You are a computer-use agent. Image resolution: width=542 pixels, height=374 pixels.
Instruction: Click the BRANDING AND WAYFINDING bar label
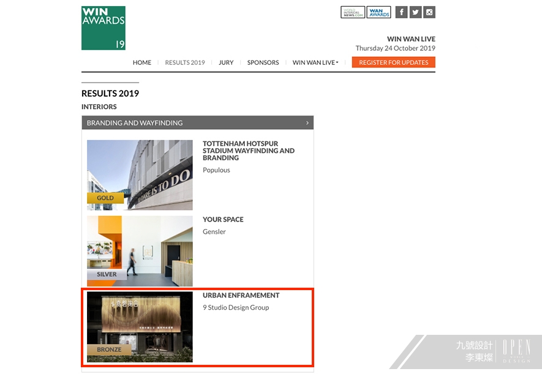(x=135, y=123)
